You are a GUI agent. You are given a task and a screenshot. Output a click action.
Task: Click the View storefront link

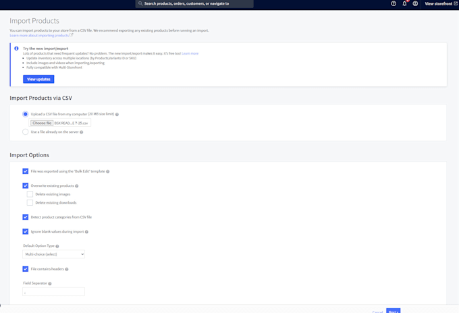pyautogui.click(x=441, y=4)
